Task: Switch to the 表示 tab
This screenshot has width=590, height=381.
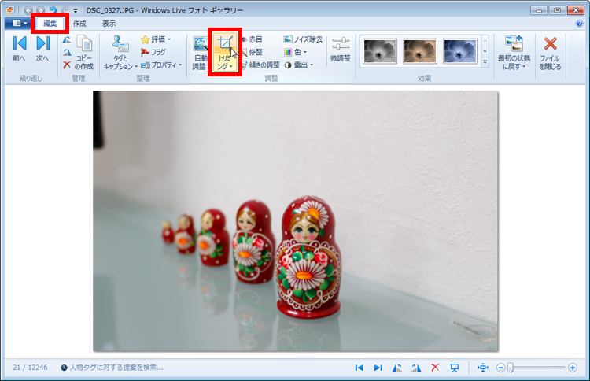Action: pos(109,24)
